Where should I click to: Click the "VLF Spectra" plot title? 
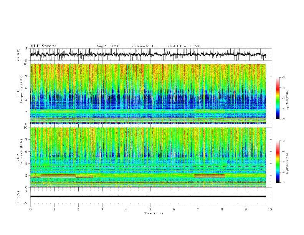[x=43, y=46]
